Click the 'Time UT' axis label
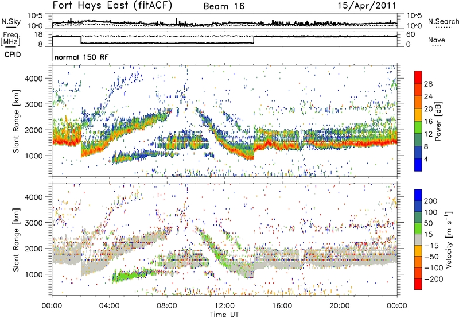The width and height of the screenshot is (459, 318). tap(224, 315)
